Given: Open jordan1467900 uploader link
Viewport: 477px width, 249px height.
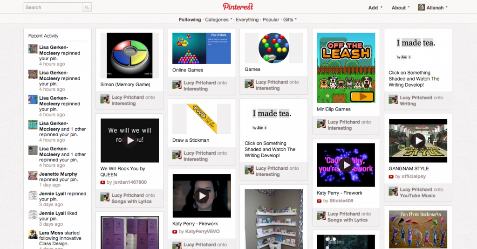Looking at the screenshot, I should click(x=130, y=182).
